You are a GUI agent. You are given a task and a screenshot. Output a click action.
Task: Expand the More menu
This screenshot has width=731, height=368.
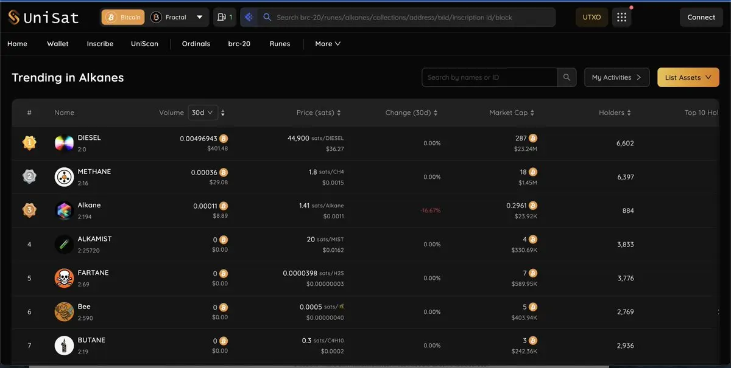(328, 44)
